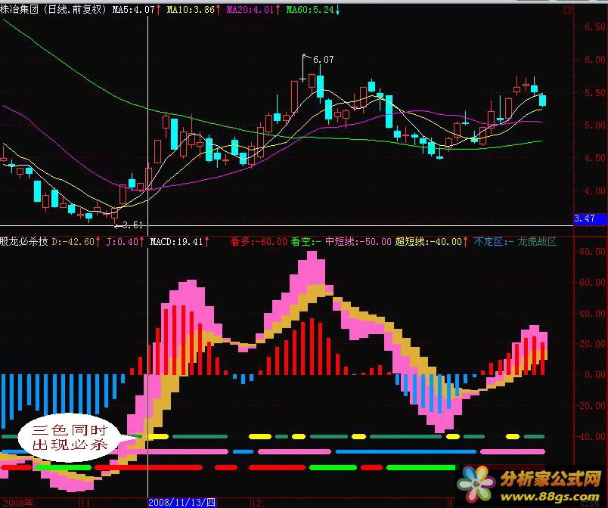608x508 pixels.
Task: Click the 0.00 indicator axis label
Action: pos(594,375)
